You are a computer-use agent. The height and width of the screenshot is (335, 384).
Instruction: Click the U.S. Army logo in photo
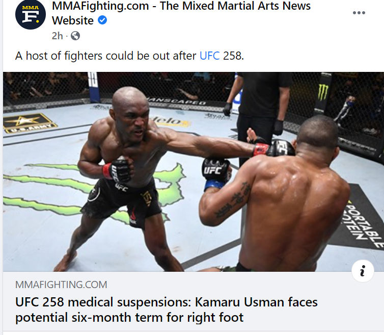[28, 122]
